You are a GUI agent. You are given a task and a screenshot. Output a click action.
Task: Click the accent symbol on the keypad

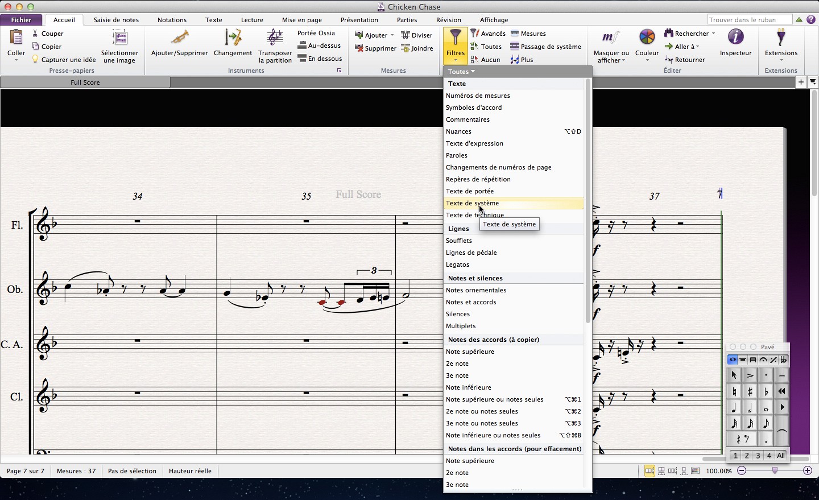(x=750, y=375)
